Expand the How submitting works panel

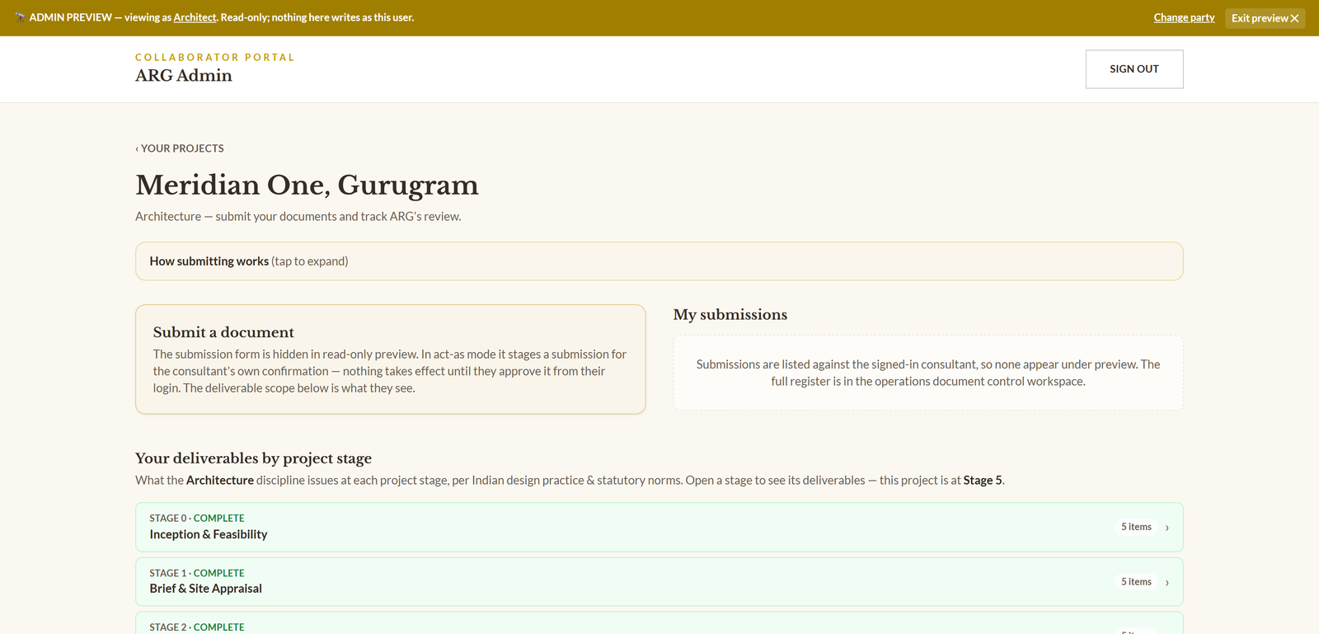659,261
